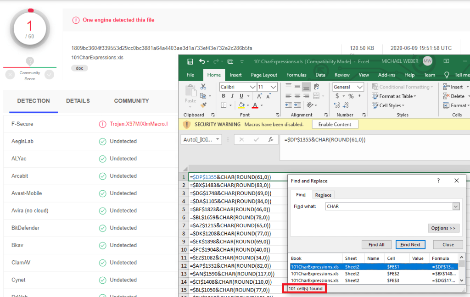This screenshot has width=470, height=297.
Task: Switch to the Replace tab in dialog
Action: click(x=323, y=195)
